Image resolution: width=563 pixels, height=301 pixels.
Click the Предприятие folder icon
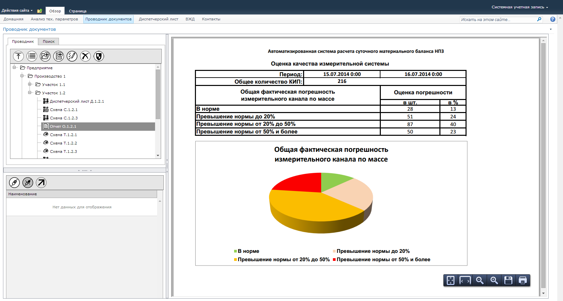point(23,68)
